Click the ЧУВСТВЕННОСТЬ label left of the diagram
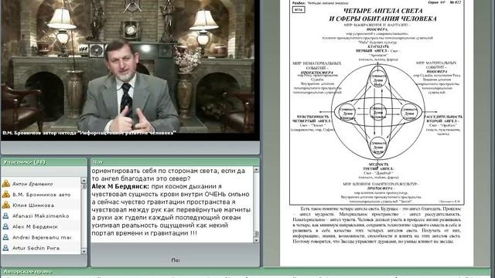 click(312, 117)
